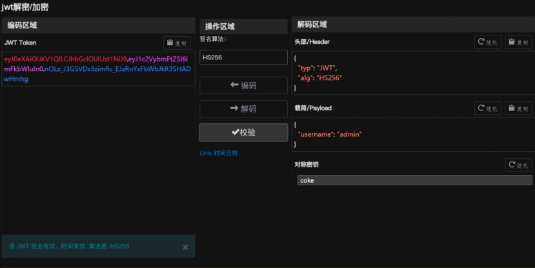
Task: Copy the Payload with 复制 button
Action: (518, 108)
